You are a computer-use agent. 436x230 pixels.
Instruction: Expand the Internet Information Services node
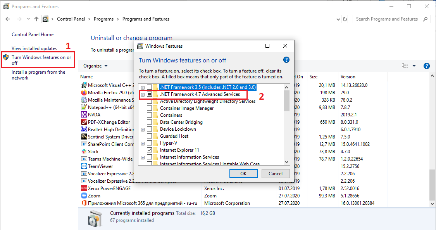click(x=143, y=157)
